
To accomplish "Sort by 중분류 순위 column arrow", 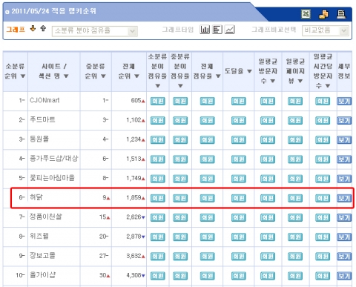I will click(x=103, y=76).
